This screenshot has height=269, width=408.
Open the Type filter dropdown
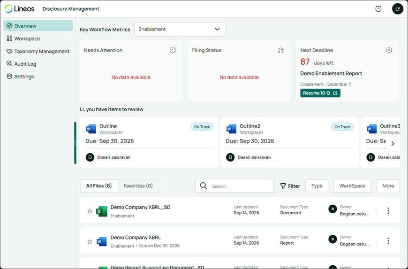(317, 186)
